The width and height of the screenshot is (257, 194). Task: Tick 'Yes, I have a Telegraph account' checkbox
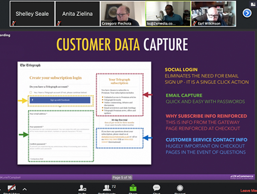click(x=31, y=92)
